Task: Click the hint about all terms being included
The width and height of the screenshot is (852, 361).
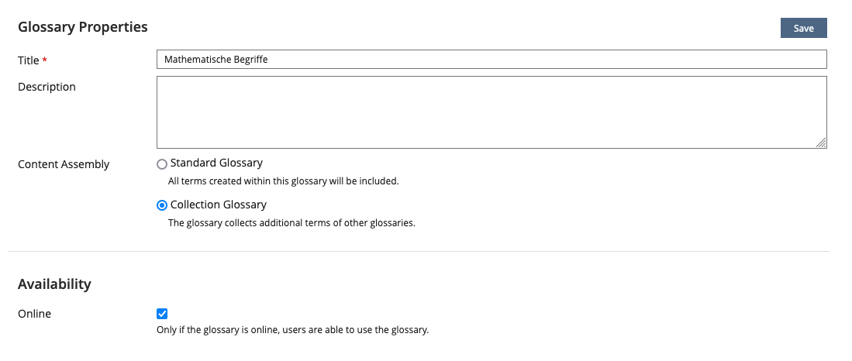Action: pos(283,181)
